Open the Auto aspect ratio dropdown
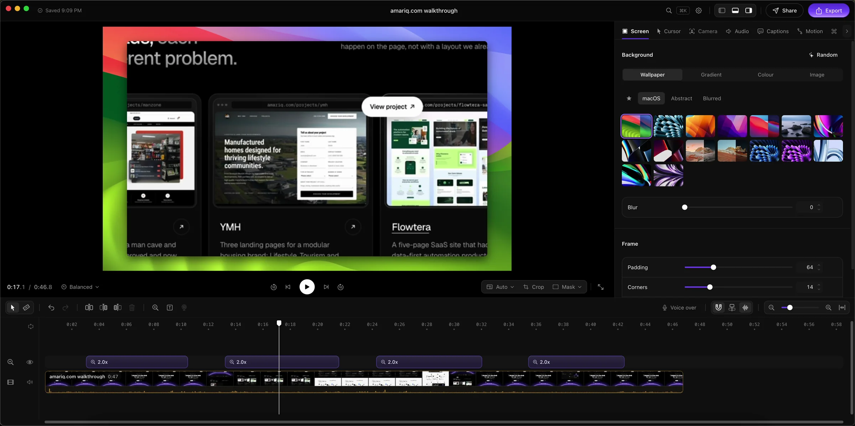 pyautogui.click(x=501, y=287)
